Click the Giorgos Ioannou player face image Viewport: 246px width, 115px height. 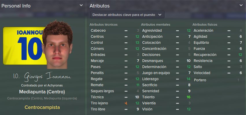coord(57,44)
